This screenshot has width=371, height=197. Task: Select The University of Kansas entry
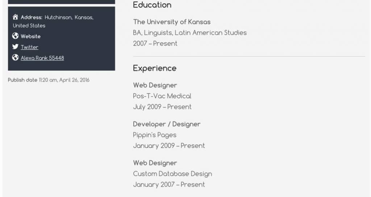click(172, 22)
